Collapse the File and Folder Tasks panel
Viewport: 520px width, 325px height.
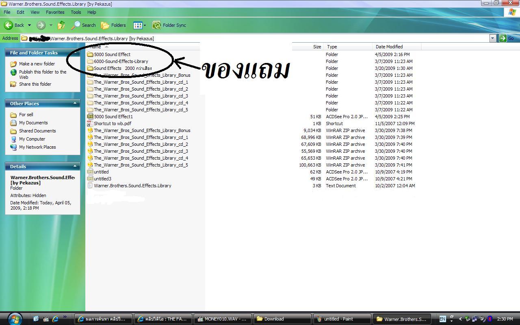(75, 52)
